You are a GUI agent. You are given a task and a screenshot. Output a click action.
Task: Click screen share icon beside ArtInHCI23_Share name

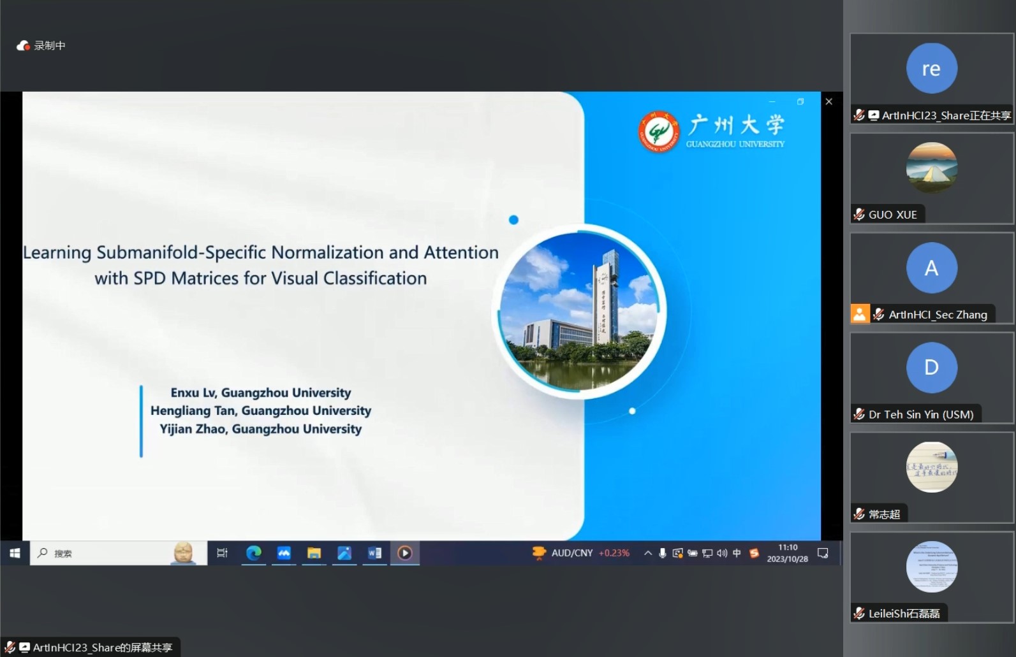point(874,115)
